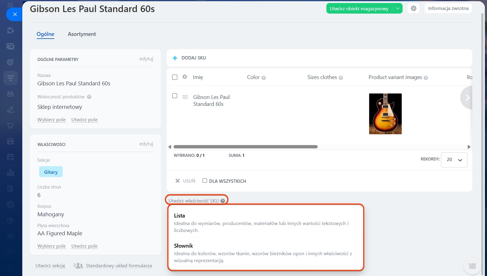Open the box package icon in the sidebar

point(10,220)
